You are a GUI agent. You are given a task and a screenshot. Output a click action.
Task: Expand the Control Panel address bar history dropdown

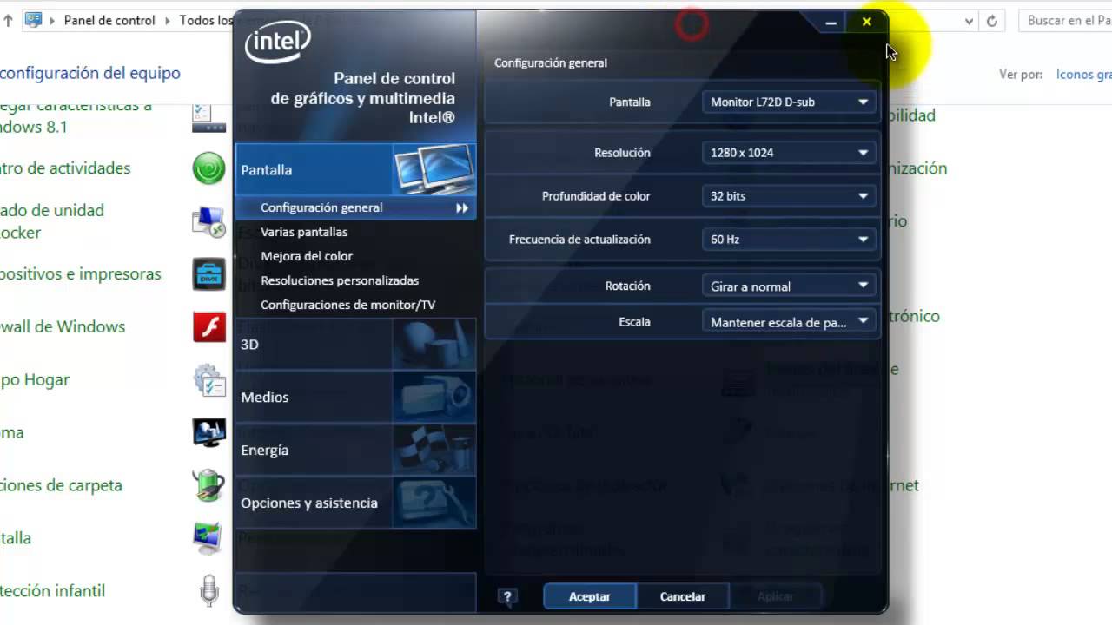point(969,21)
